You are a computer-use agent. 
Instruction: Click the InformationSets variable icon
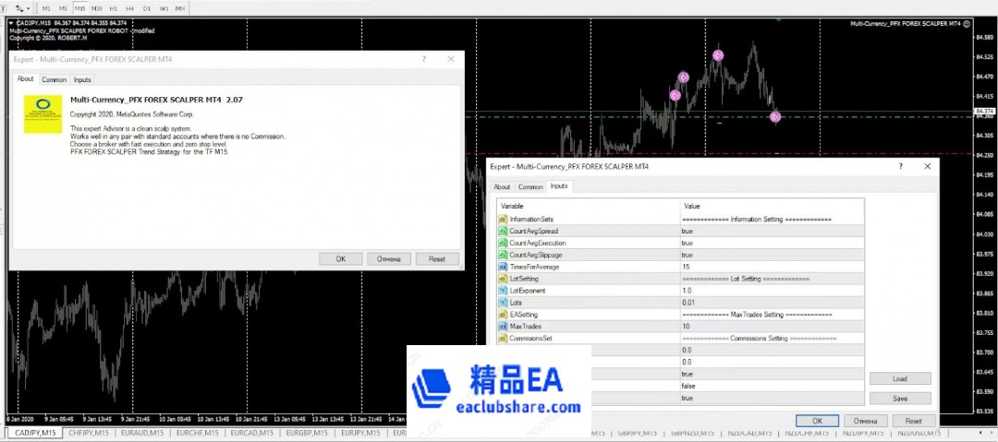[x=503, y=219]
